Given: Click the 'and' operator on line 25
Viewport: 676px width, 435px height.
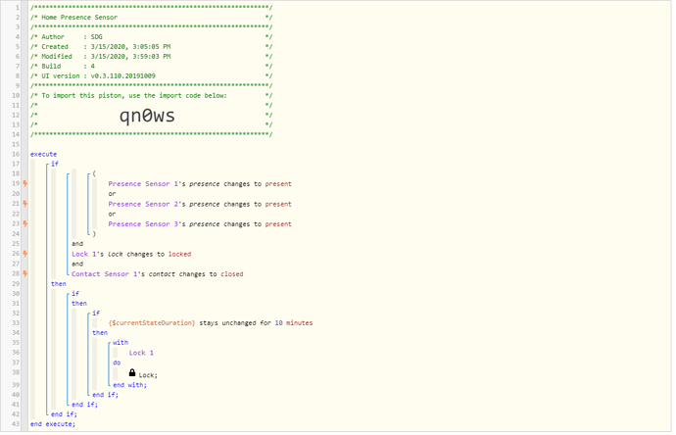Looking at the screenshot, I should click(x=77, y=244).
